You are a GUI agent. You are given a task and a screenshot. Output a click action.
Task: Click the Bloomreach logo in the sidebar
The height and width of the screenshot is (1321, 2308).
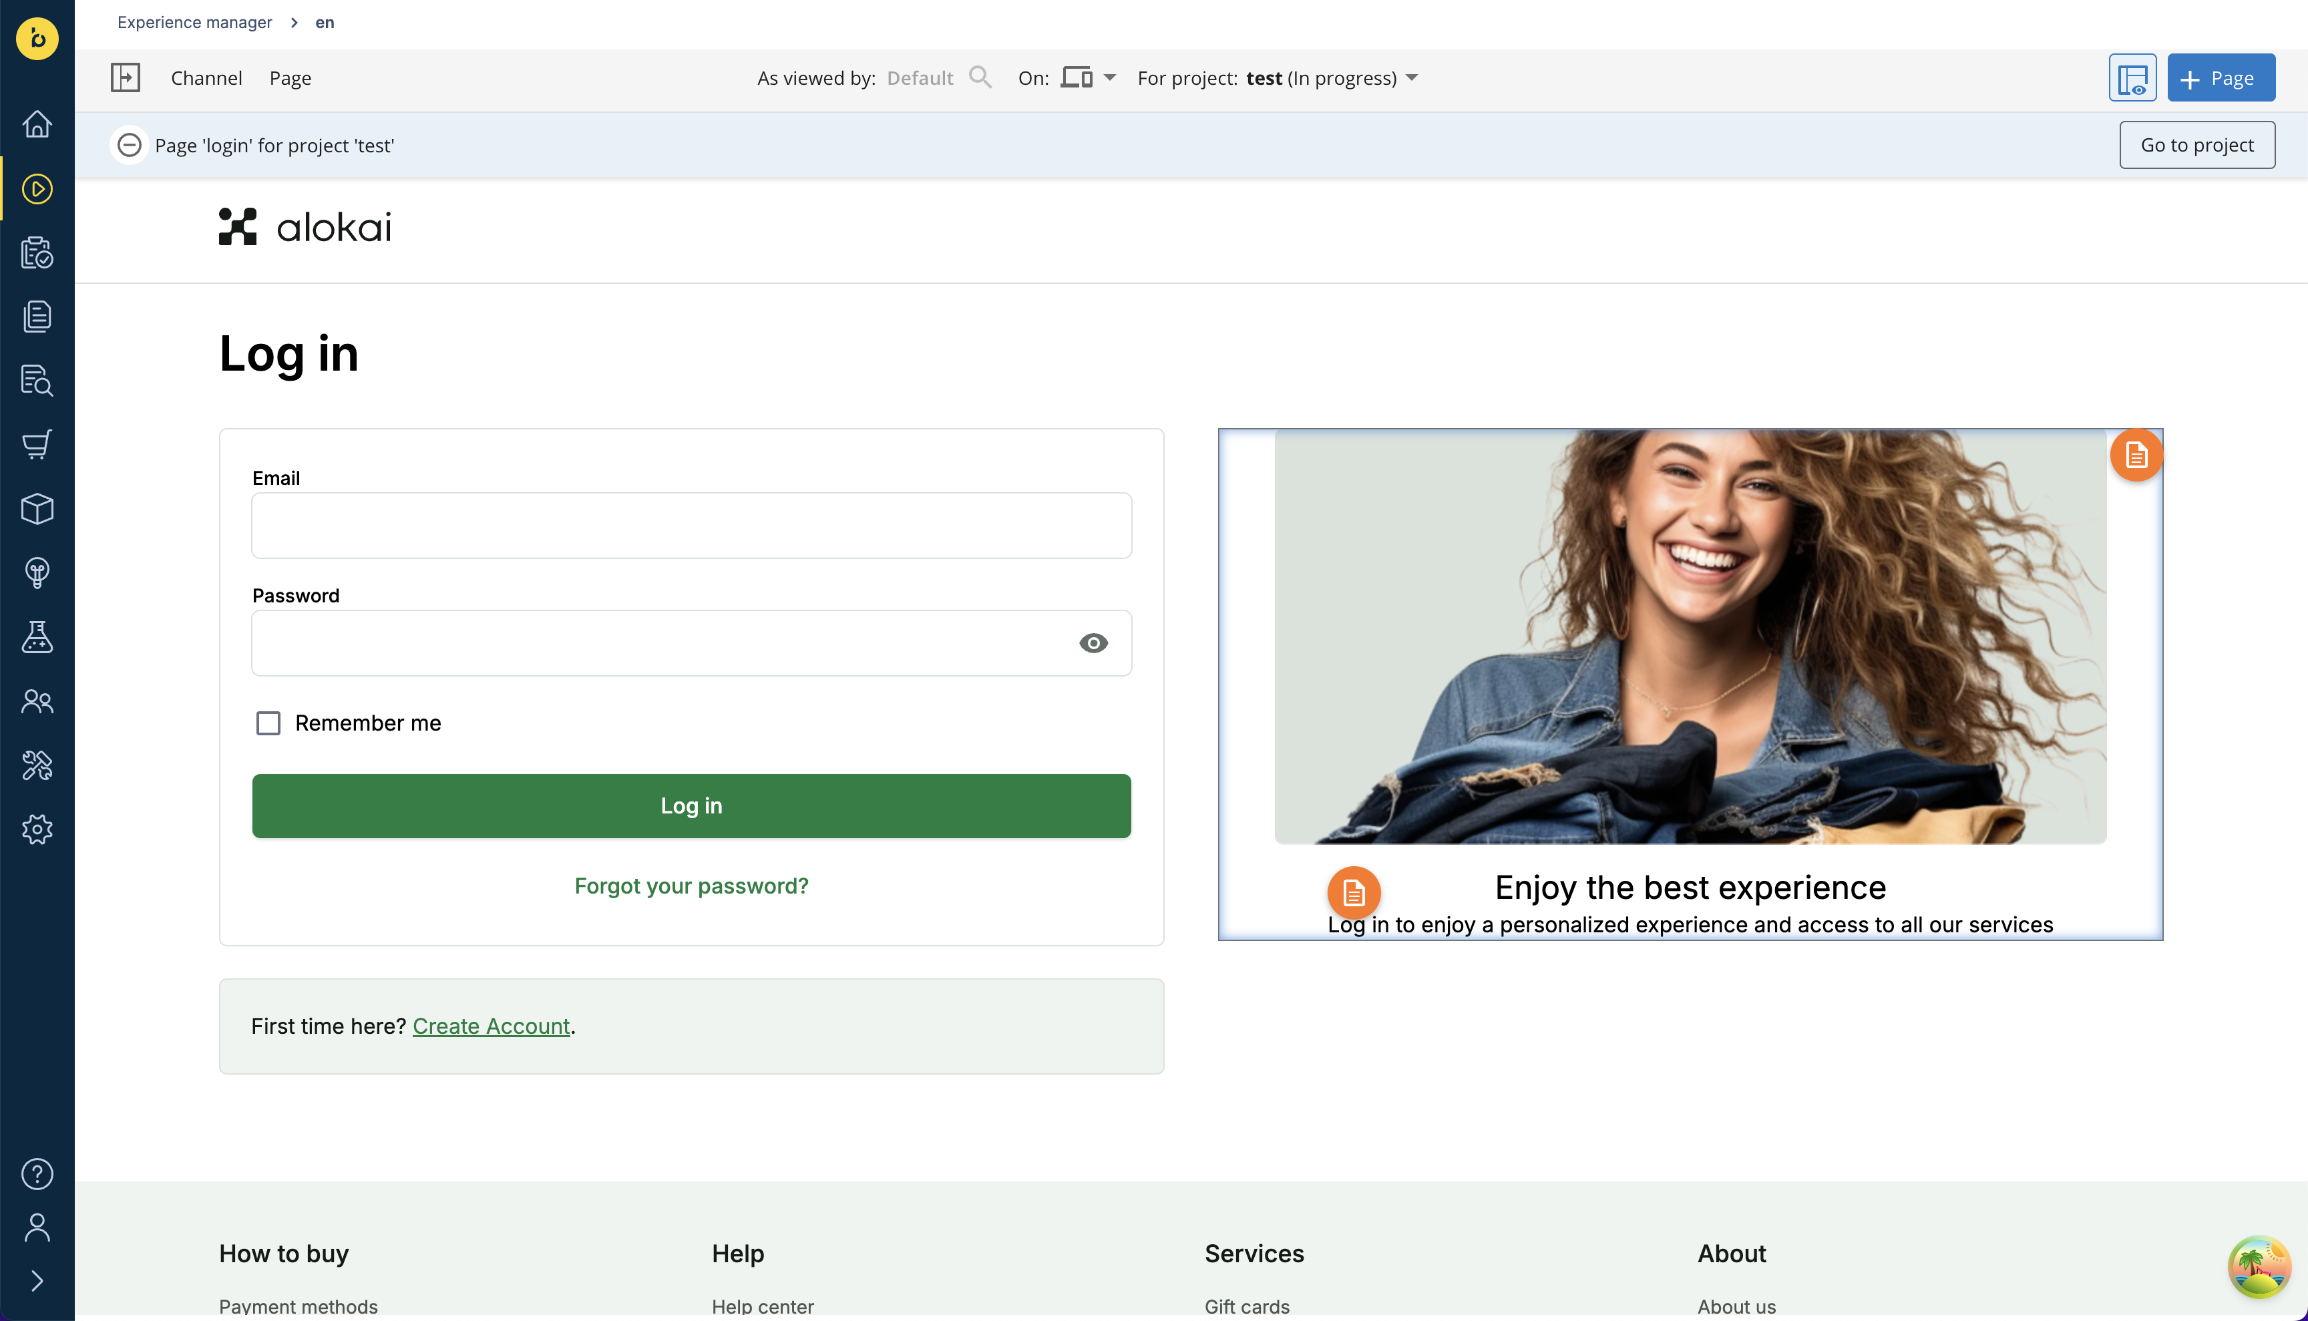click(37, 38)
